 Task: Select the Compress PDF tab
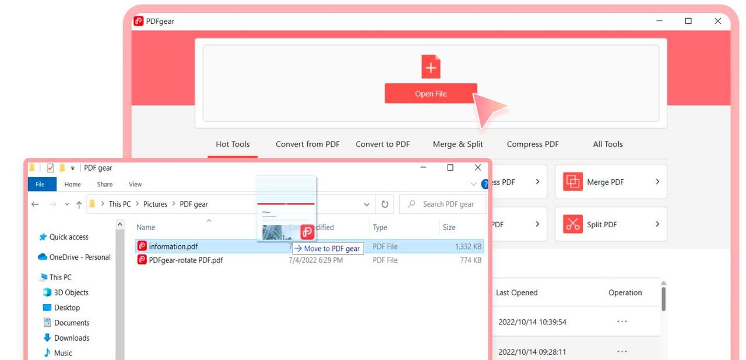click(533, 144)
